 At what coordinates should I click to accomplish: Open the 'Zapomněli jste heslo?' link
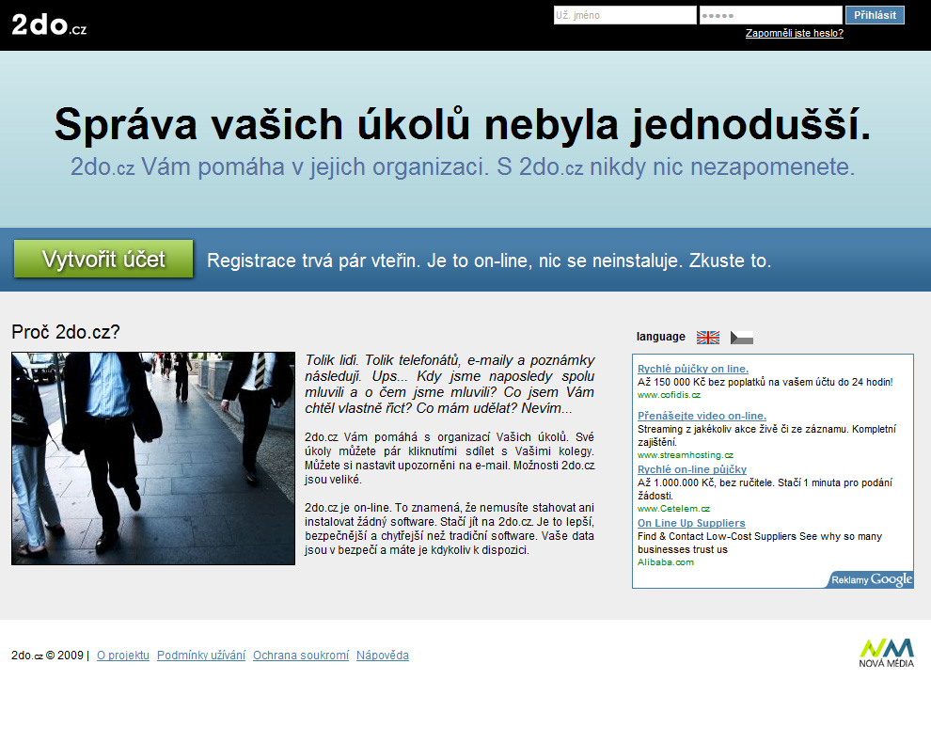click(x=795, y=33)
